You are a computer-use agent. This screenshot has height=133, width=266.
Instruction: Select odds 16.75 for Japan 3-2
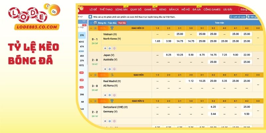213,55
